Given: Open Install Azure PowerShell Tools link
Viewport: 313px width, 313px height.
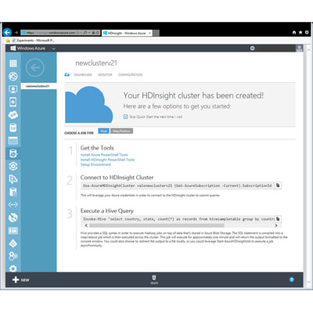Looking at the screenshot, I should (x=104, y=155).
